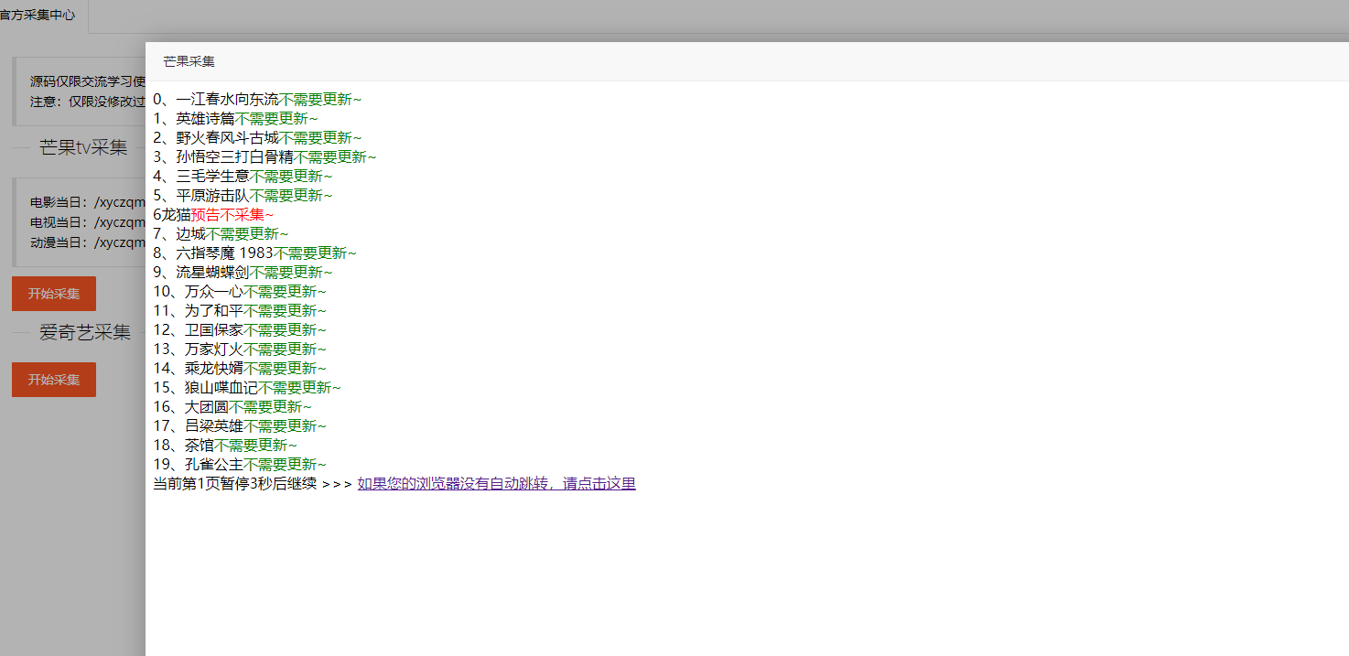
Task: Select the 芒果tv采集 section heading
Action: [83, 147]
